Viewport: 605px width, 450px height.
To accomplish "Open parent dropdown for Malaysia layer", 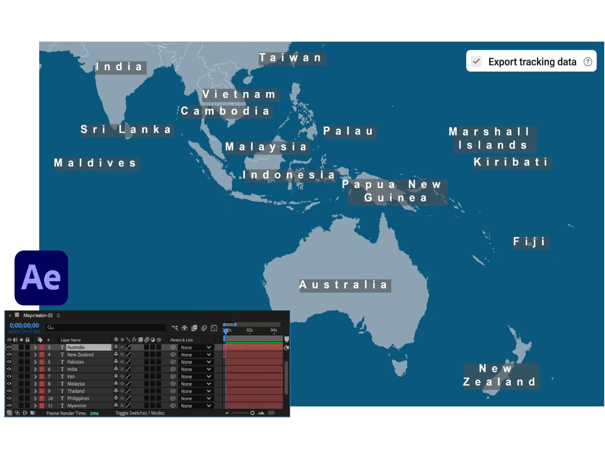I will click(196, 384).
